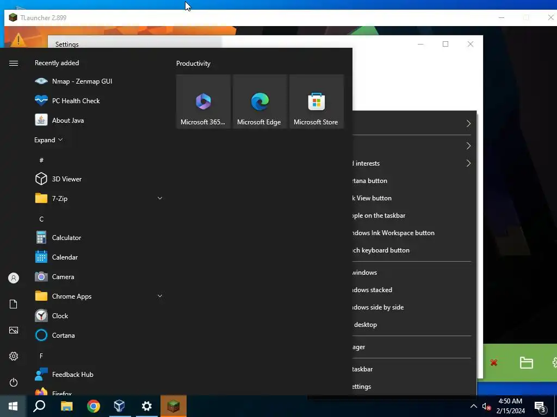Open the notification center icon
The image size is (557, 417).
click(540, 407)
